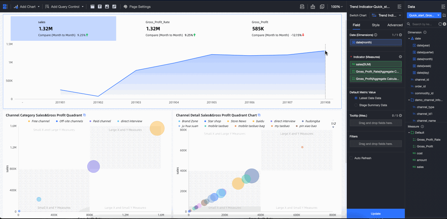Viewport: 447px width, 219px height.
Task: Open the Indicator (Measures) gear settings
Action: point(400,57)
